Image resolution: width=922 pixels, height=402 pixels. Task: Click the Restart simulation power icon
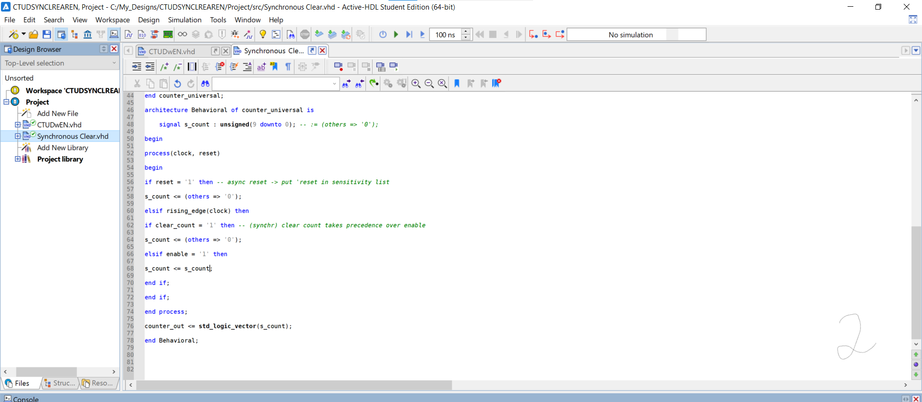(x=383, y=35)
